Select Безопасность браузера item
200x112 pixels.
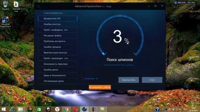click(x=57, y=64)
